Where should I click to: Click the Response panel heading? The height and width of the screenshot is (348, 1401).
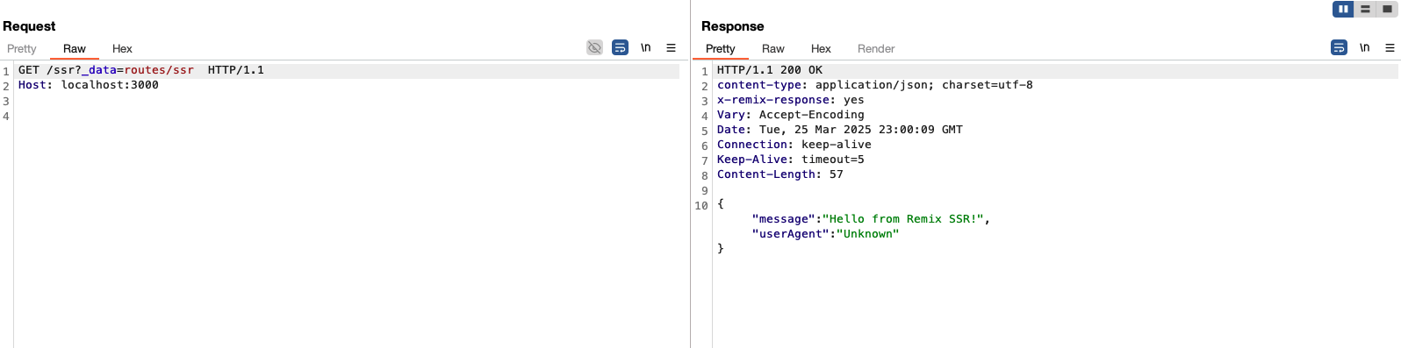coord(733,26)
